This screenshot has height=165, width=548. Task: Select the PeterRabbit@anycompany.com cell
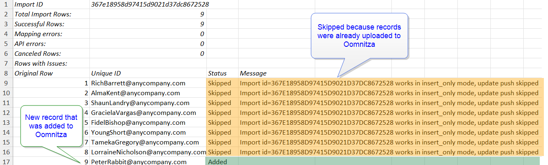point(139,162)
